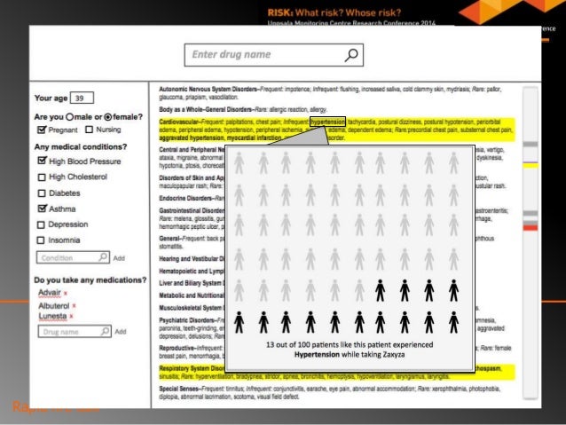Check the Depression checkbox

click(x=41, y=224)
